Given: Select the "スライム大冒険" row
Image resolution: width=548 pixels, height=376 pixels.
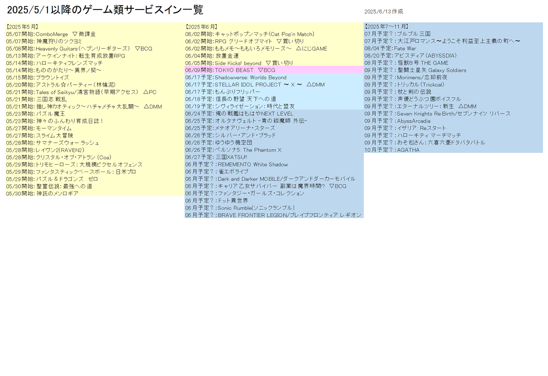Looking at the screenshot, I should 95,136.
